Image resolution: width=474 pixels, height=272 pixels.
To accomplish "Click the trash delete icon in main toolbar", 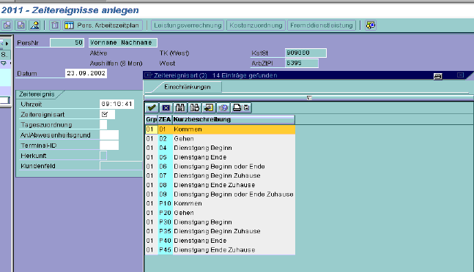I will (55, 25).
